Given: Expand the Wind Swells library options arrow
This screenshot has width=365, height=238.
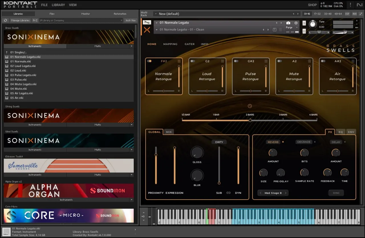Looking at the screenshot, I should pyautogui.click(x=131, y=150).
